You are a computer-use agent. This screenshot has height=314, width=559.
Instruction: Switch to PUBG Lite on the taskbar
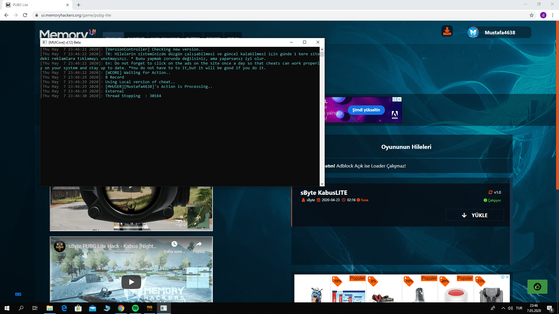tap(150, 308)
